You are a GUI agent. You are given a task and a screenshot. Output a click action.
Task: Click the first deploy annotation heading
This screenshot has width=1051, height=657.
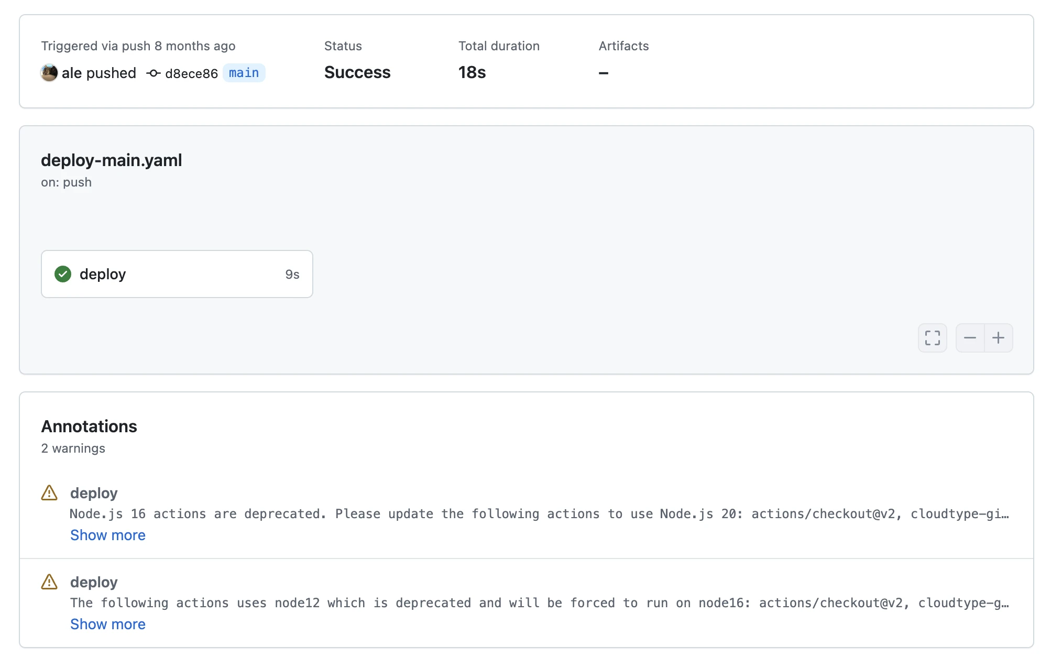pos(94,493)
